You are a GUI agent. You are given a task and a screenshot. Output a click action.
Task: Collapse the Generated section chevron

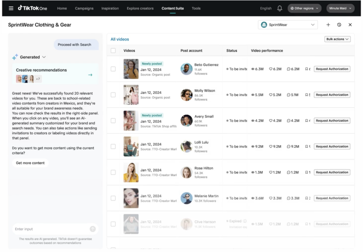[44, 57]
